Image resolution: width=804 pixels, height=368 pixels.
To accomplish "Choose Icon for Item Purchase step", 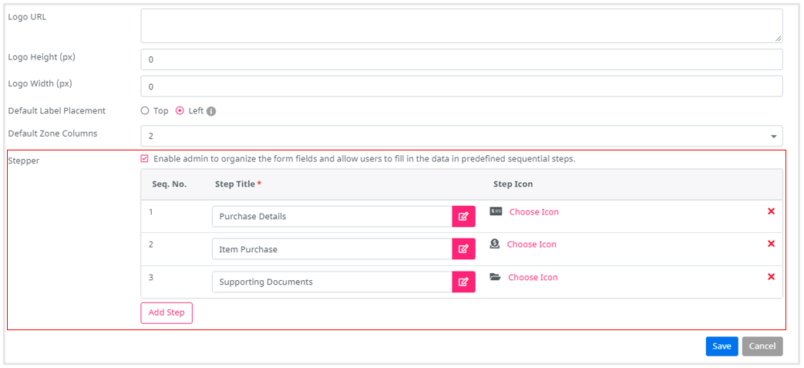I will coord(531,245).
